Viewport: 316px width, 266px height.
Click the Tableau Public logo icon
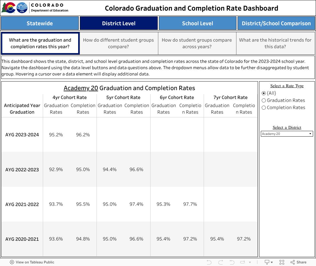[x=12, y=262]
